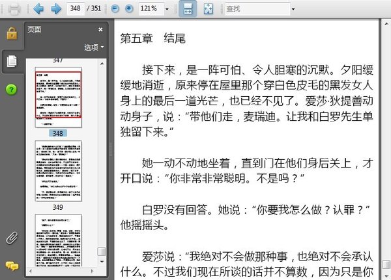Viewport: 391px width, 280px height.
Task: Open the comments speech bubble panel
Action: (x=12, y=266)
